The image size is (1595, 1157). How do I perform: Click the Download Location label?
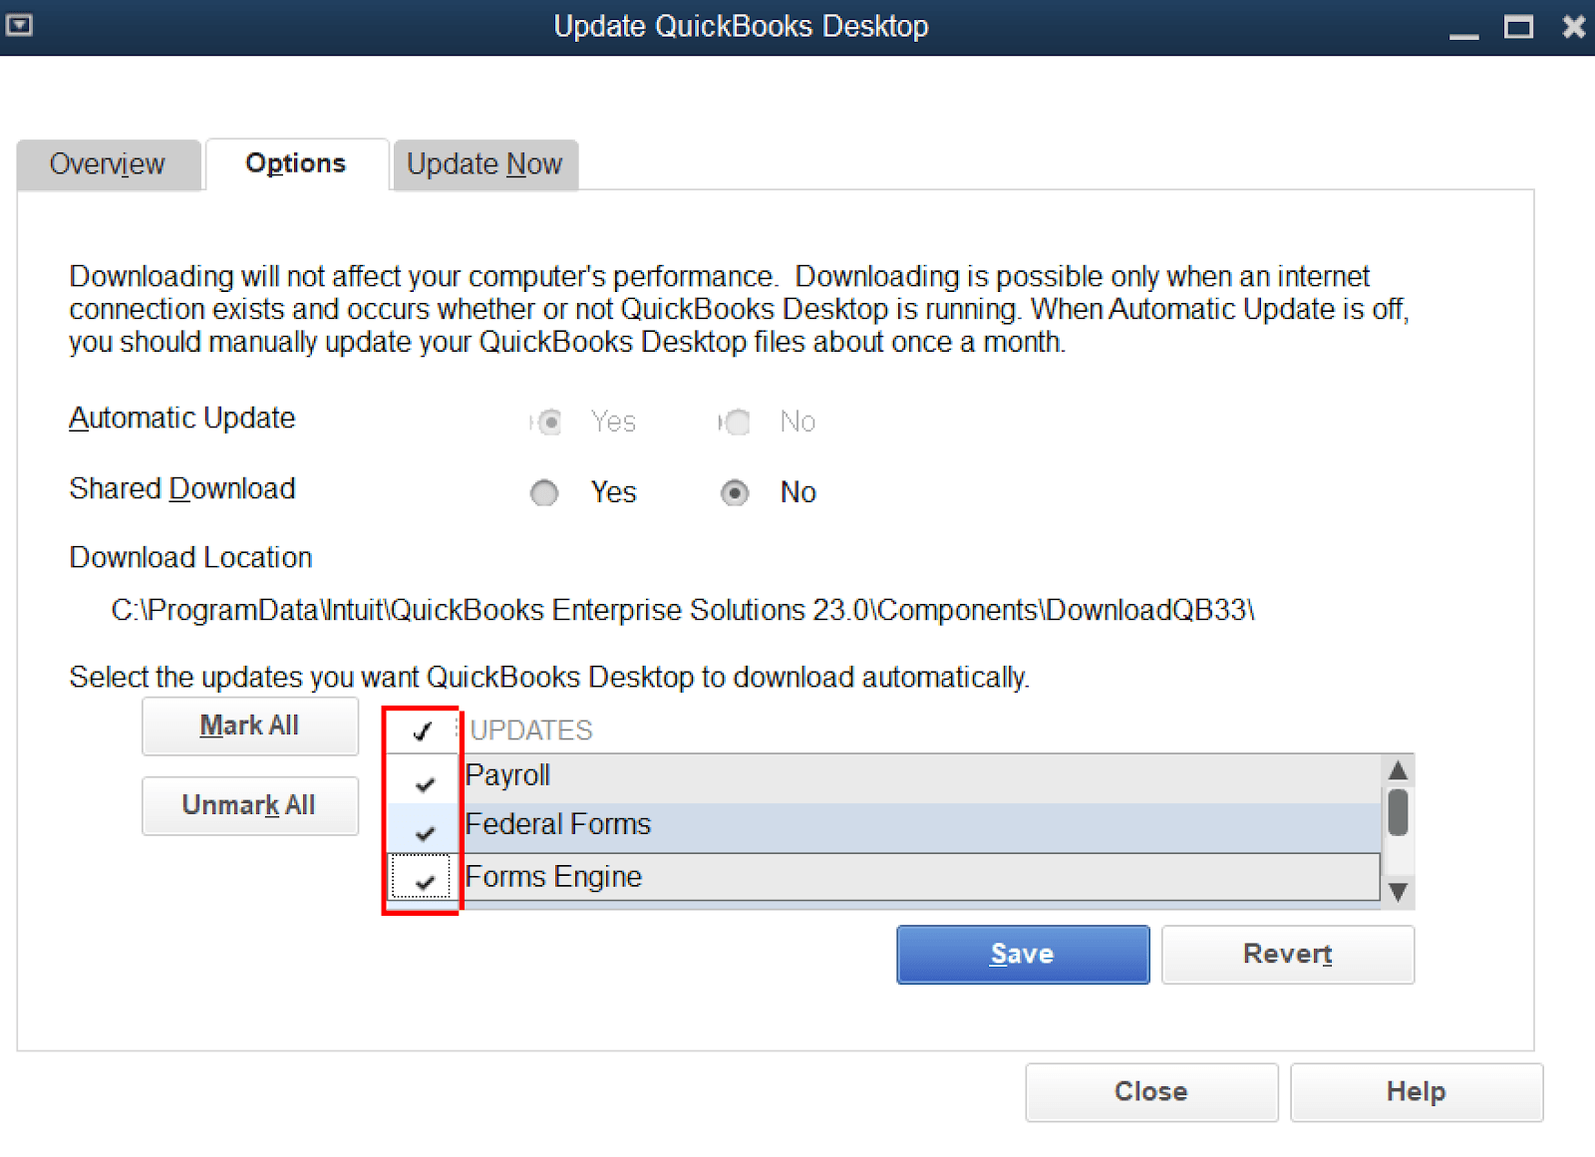tap(191, 557)
